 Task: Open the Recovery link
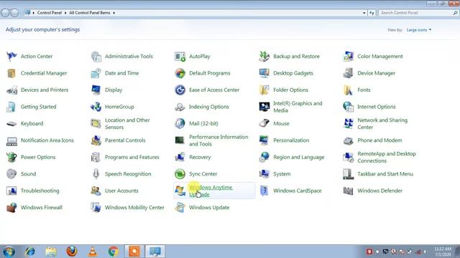tap(200, 157)
